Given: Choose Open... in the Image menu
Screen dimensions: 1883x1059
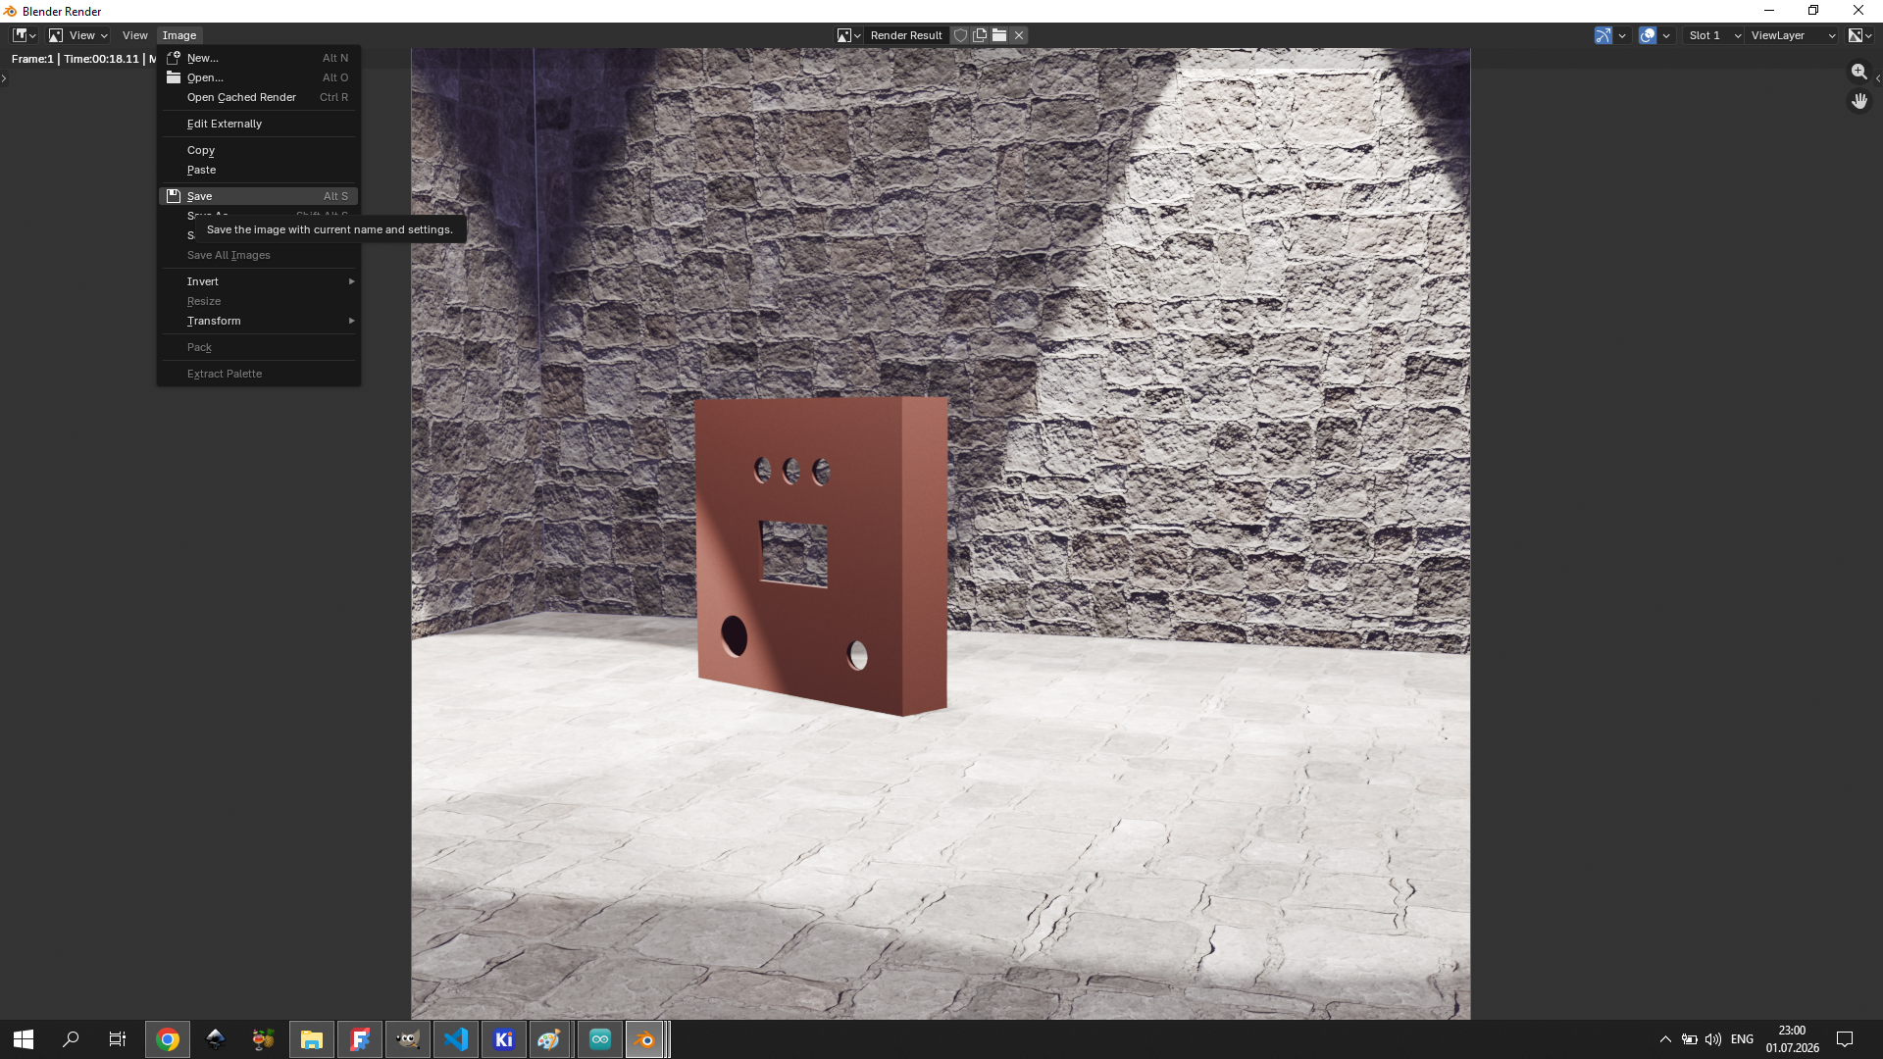Looking at the screenshot, I should [x=259, y=77].
